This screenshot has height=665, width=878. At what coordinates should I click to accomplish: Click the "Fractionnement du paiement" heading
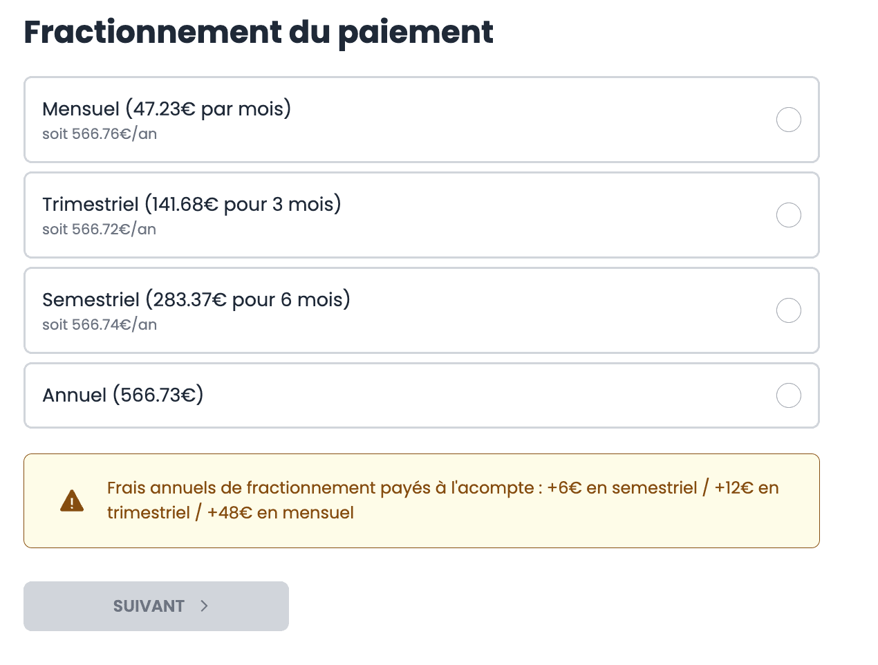(x=259, y=32)
